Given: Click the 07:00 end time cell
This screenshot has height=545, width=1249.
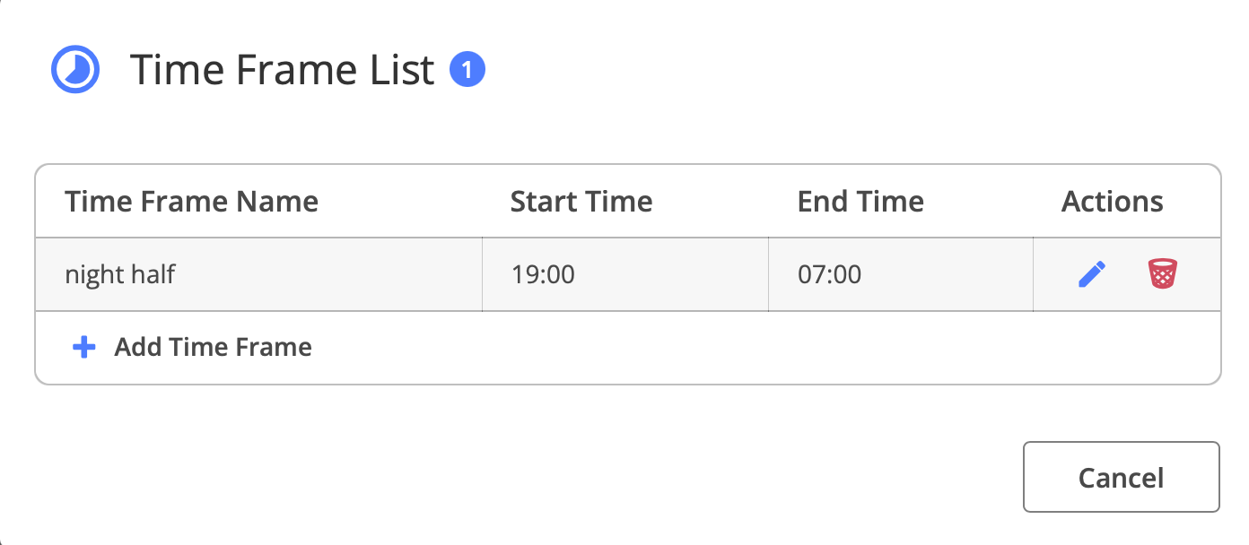Looking at the screenshot, I should 901,274.
